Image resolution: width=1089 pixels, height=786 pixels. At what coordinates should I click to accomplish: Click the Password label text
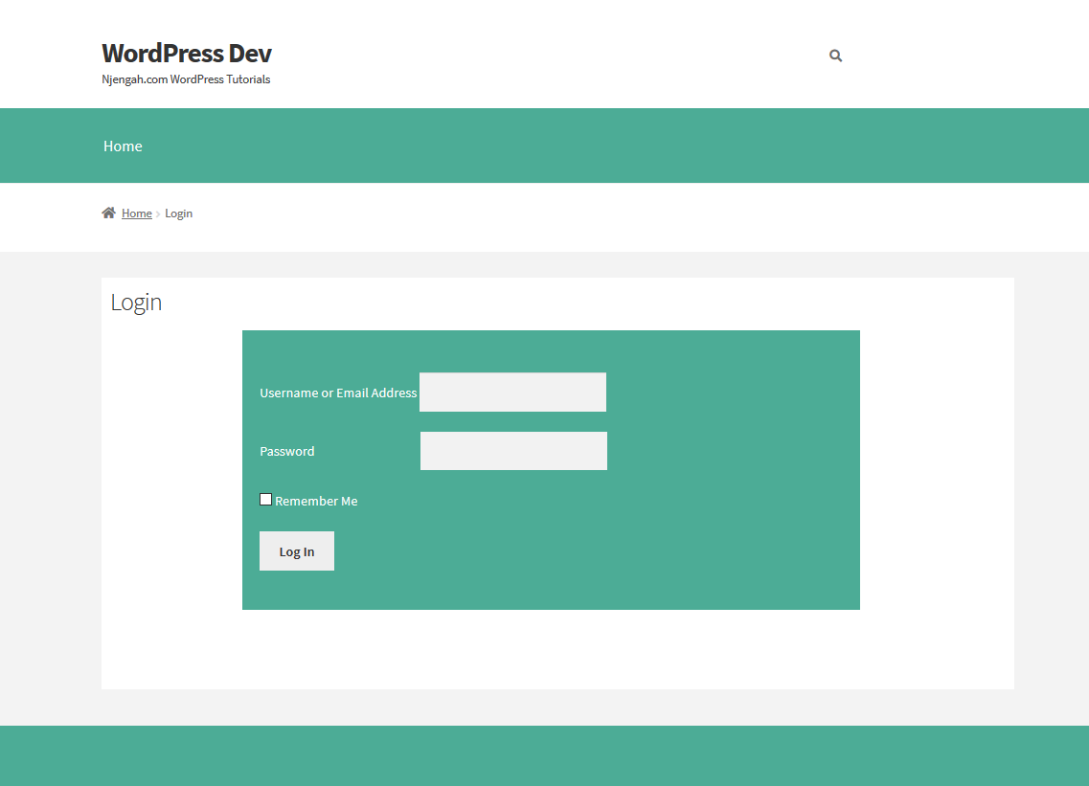286,451
